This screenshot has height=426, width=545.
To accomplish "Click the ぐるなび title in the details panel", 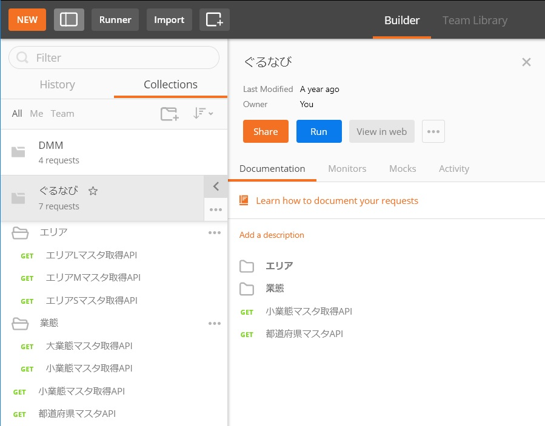I will coord(267,62).
